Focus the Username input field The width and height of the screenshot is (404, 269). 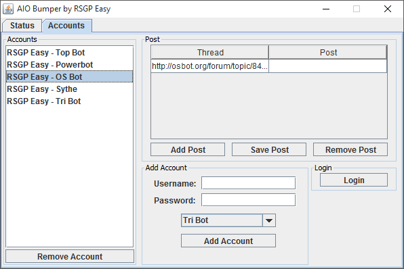248,183
